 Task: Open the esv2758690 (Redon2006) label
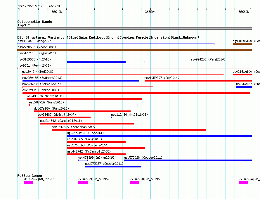(x=37, y=47)
